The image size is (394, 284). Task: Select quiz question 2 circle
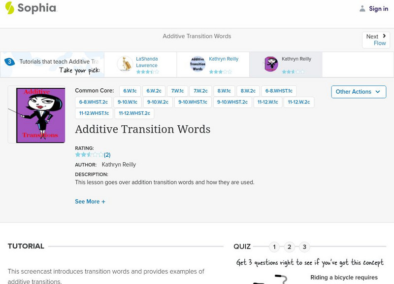tap(290, 247)
